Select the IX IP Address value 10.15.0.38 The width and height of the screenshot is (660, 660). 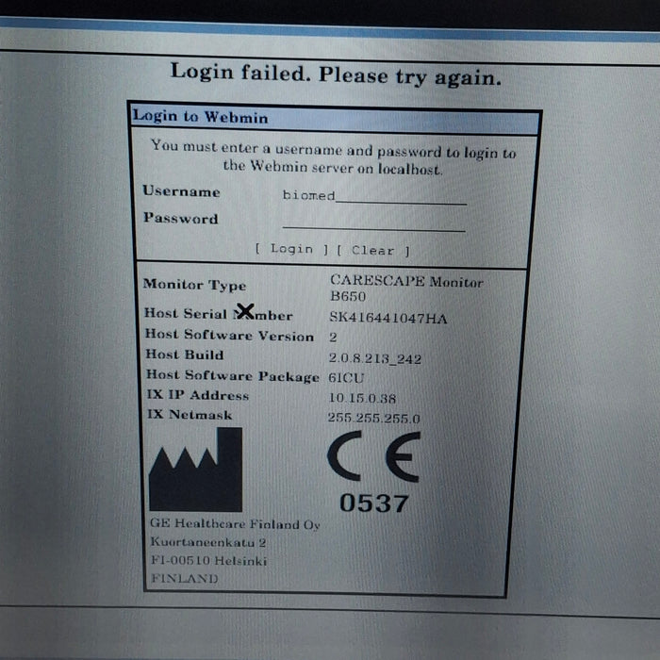click(x=362, y=398)
